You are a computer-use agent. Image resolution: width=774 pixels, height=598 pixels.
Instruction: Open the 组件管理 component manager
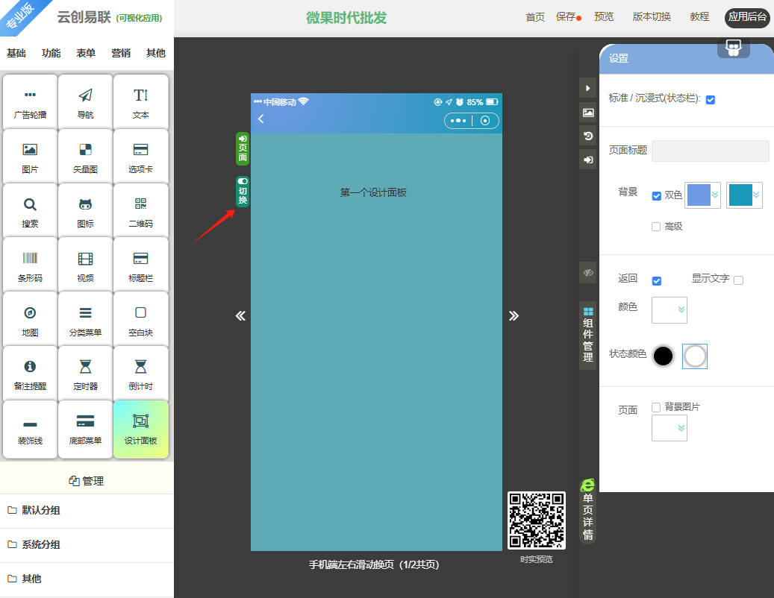pyautogui.click(x=588, y=335)
